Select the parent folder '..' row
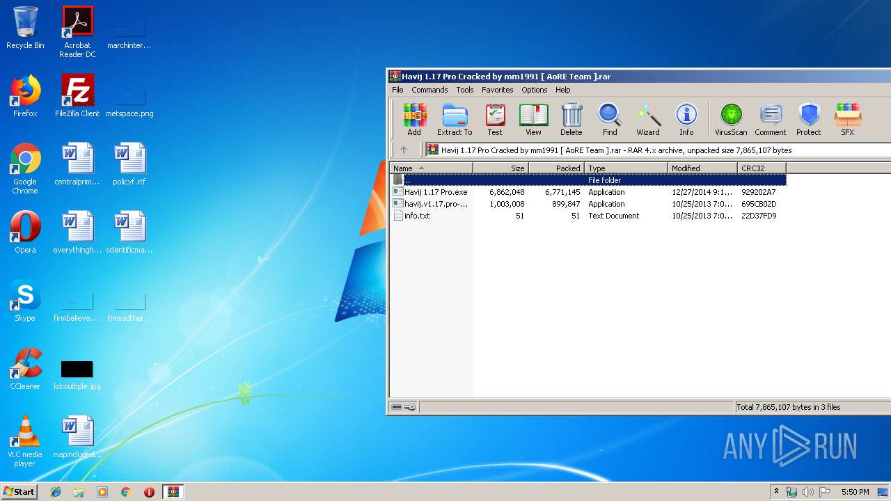 (x=588, y=180)
